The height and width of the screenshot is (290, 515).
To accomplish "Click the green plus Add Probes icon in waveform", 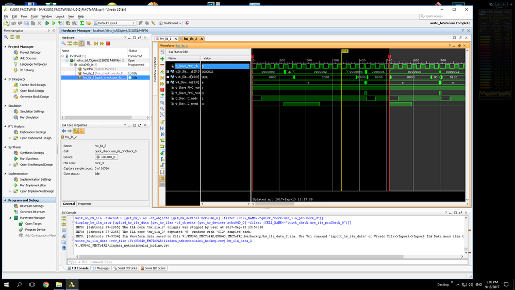I will [x=162, y=58].
